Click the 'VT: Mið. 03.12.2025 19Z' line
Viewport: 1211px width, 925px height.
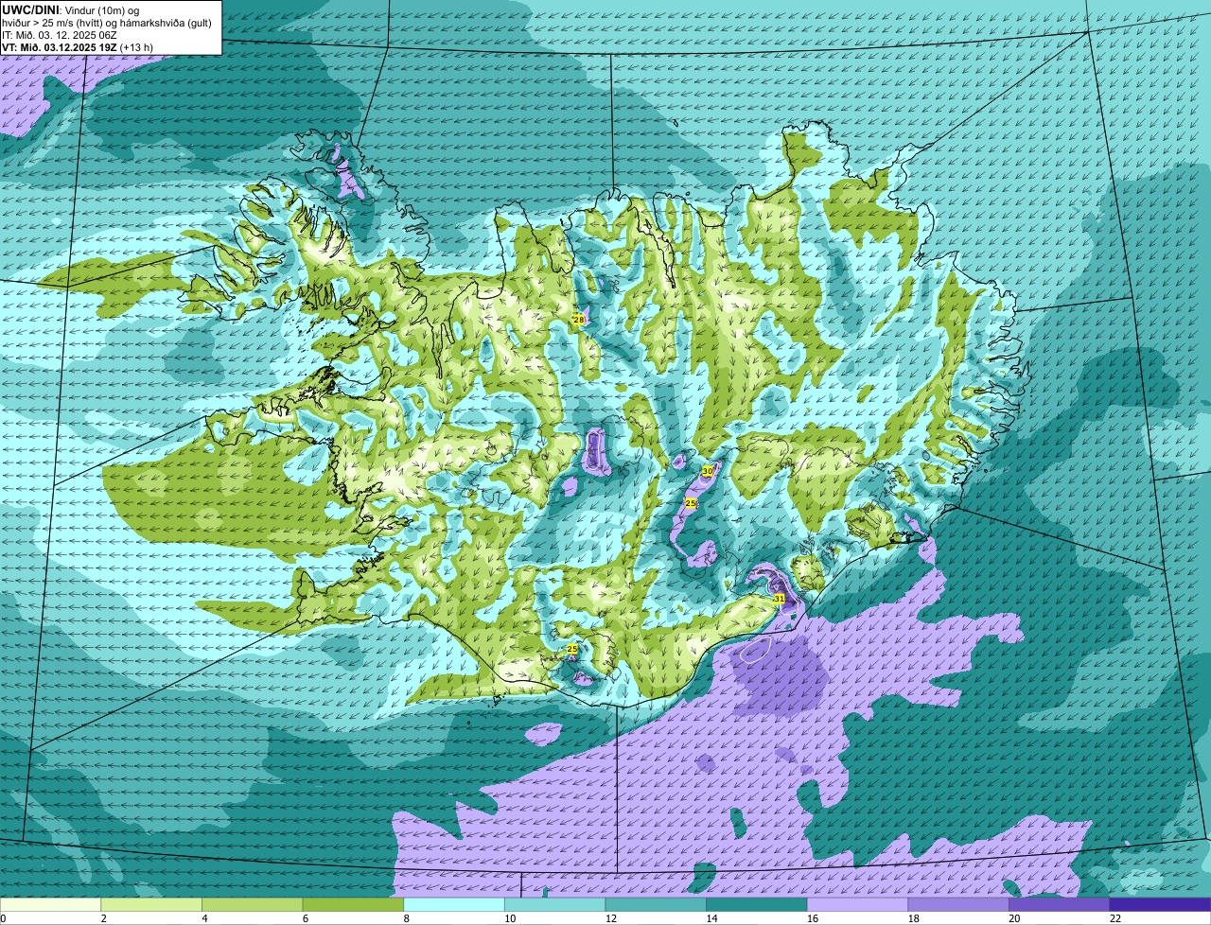point(60,47)
